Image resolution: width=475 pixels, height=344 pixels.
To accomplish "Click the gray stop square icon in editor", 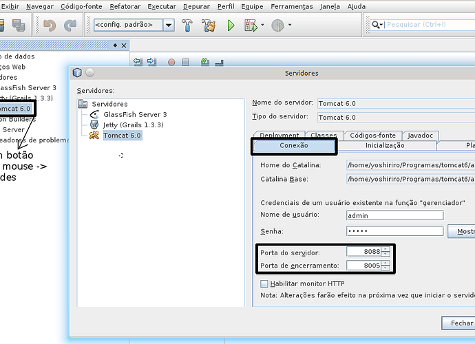I will (185, 62).
